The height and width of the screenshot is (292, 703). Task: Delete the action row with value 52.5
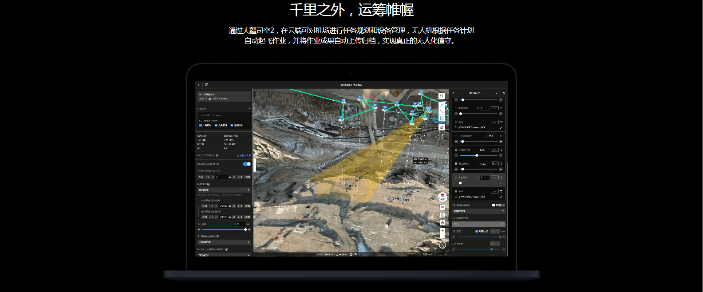(501, 150)
